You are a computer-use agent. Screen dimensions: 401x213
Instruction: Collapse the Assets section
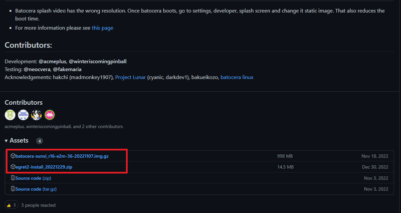pos(17,141)
